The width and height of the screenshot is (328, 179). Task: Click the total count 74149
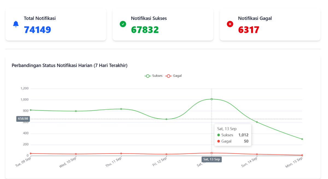coord(37,30)
